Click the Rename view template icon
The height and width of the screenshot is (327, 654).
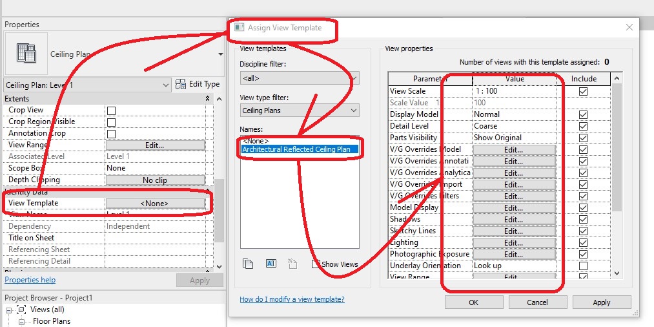[271, 264]
